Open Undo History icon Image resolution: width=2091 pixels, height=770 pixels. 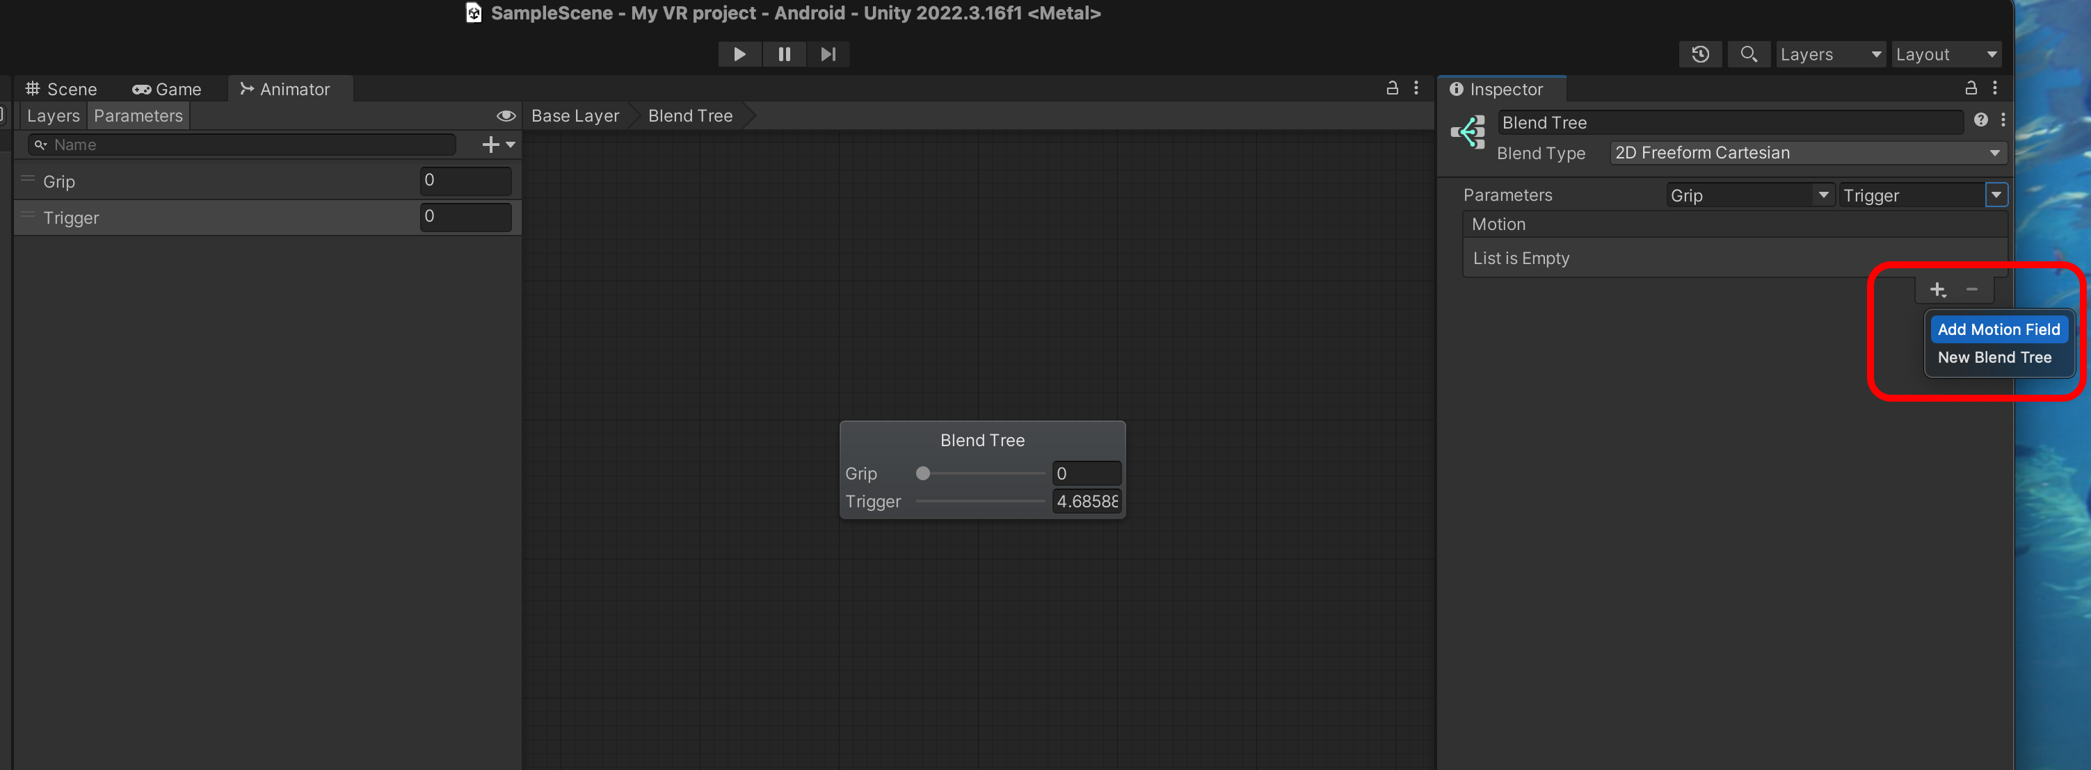point(1700,54)
